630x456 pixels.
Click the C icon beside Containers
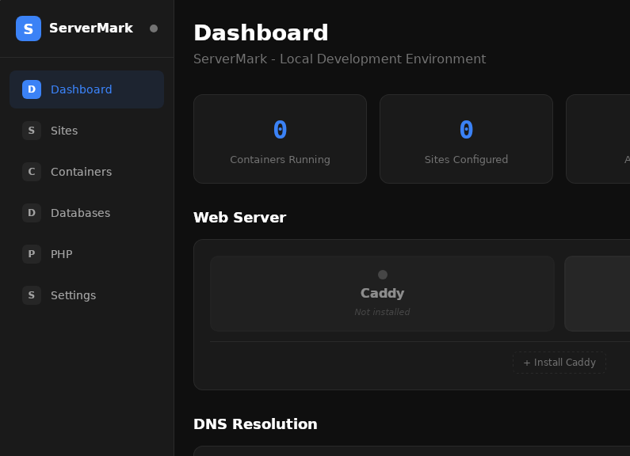click(x=32, y=172)
